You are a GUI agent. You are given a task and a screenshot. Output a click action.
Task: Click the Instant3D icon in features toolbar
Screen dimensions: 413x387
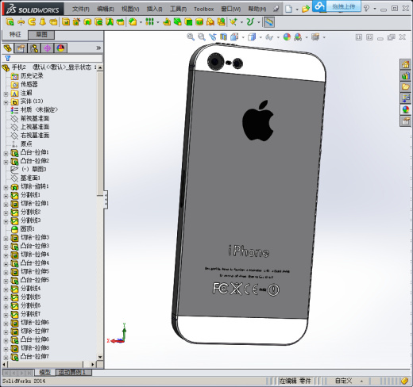[x=269, y=22]
